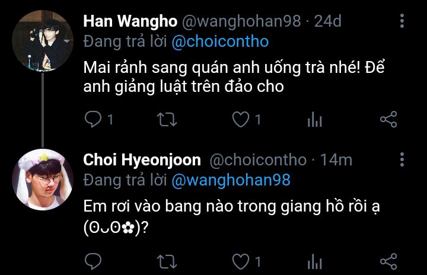Viewport: 427px width, 275px height.
Task: Click the Han Wangho display name
Action: coord(130,21)
